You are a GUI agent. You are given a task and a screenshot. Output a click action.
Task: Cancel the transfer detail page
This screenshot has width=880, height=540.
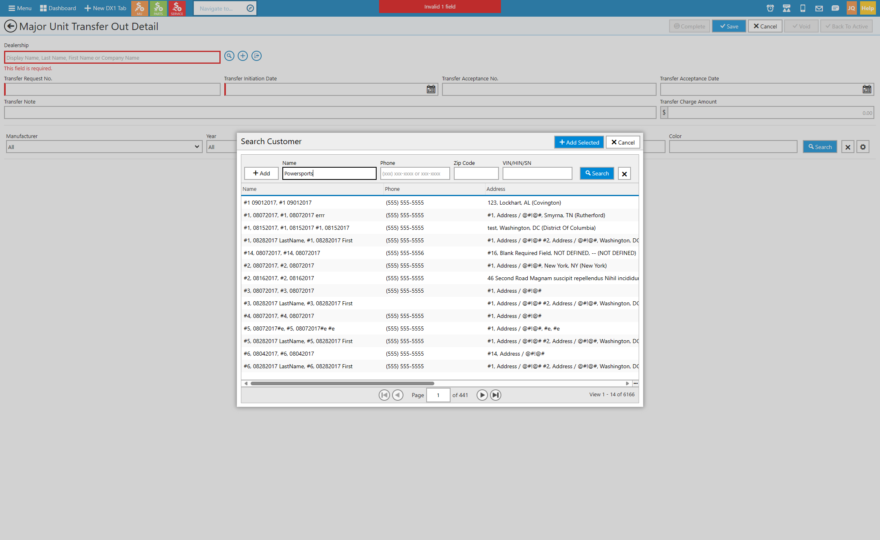[765, 26]
